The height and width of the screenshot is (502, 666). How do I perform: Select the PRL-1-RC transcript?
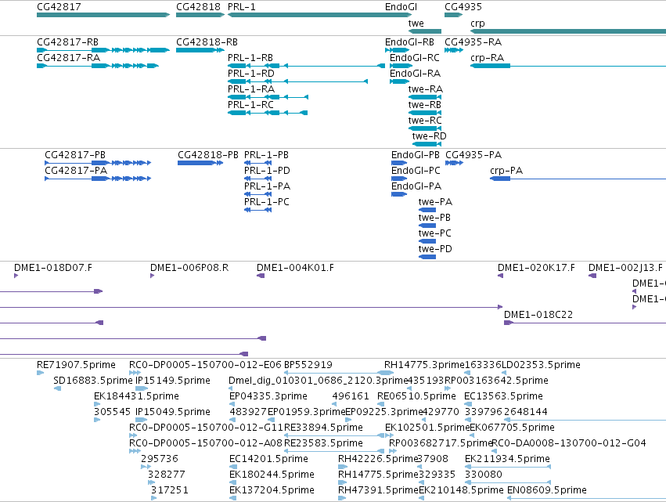[x=268, y=113]
